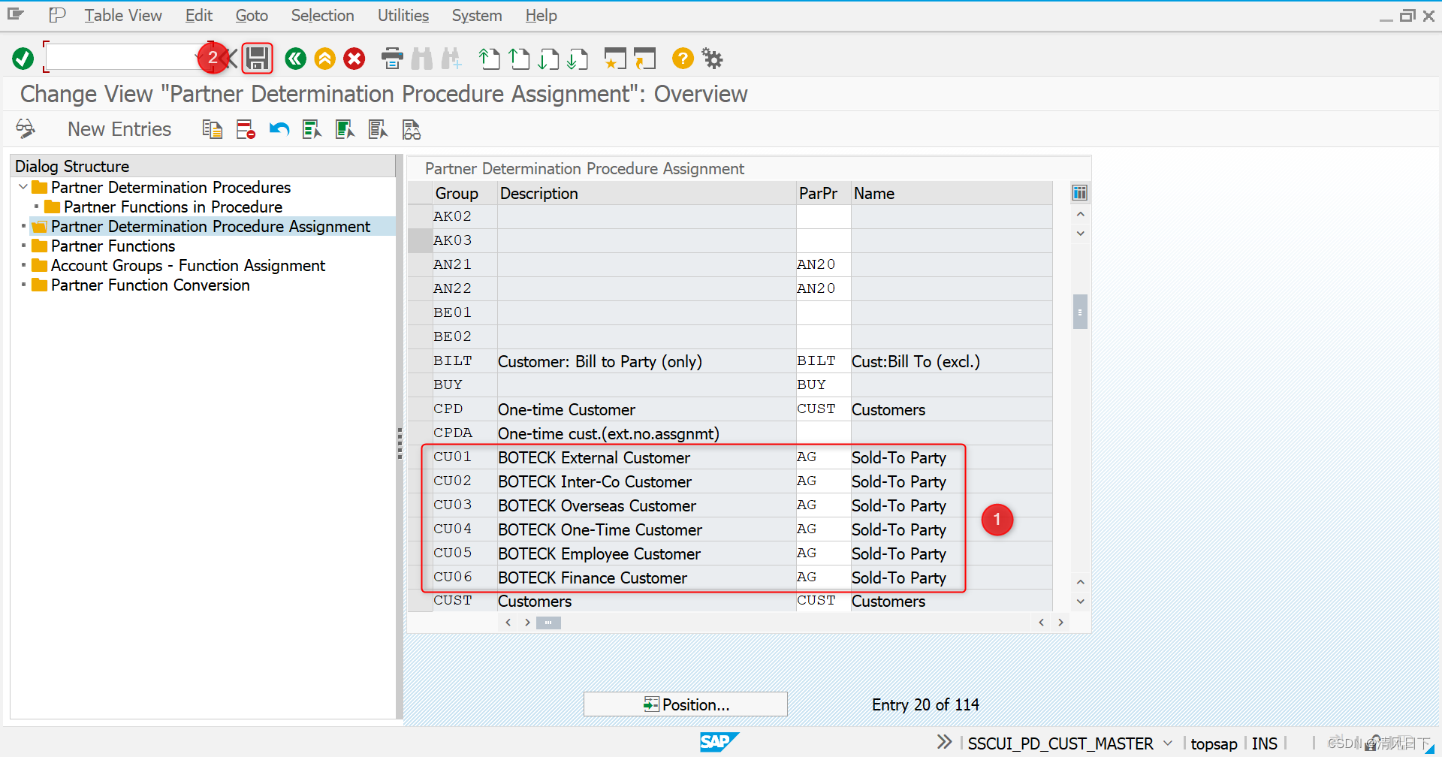Click the New Entries button

119,128
